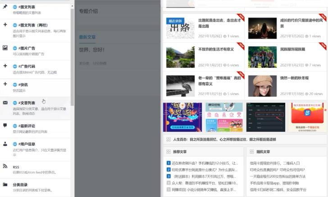Click the folder icon for 分类目录
The height and width of the screenshot is (197, 328).
(x=5, y=184)
